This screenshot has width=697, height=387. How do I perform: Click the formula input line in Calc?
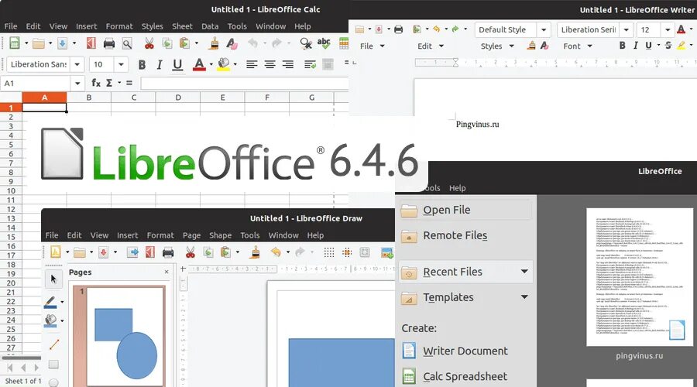245,83
